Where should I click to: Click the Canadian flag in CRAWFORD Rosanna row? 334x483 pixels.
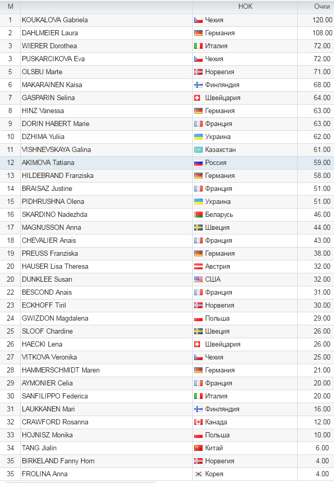click(x=198, y=422)
